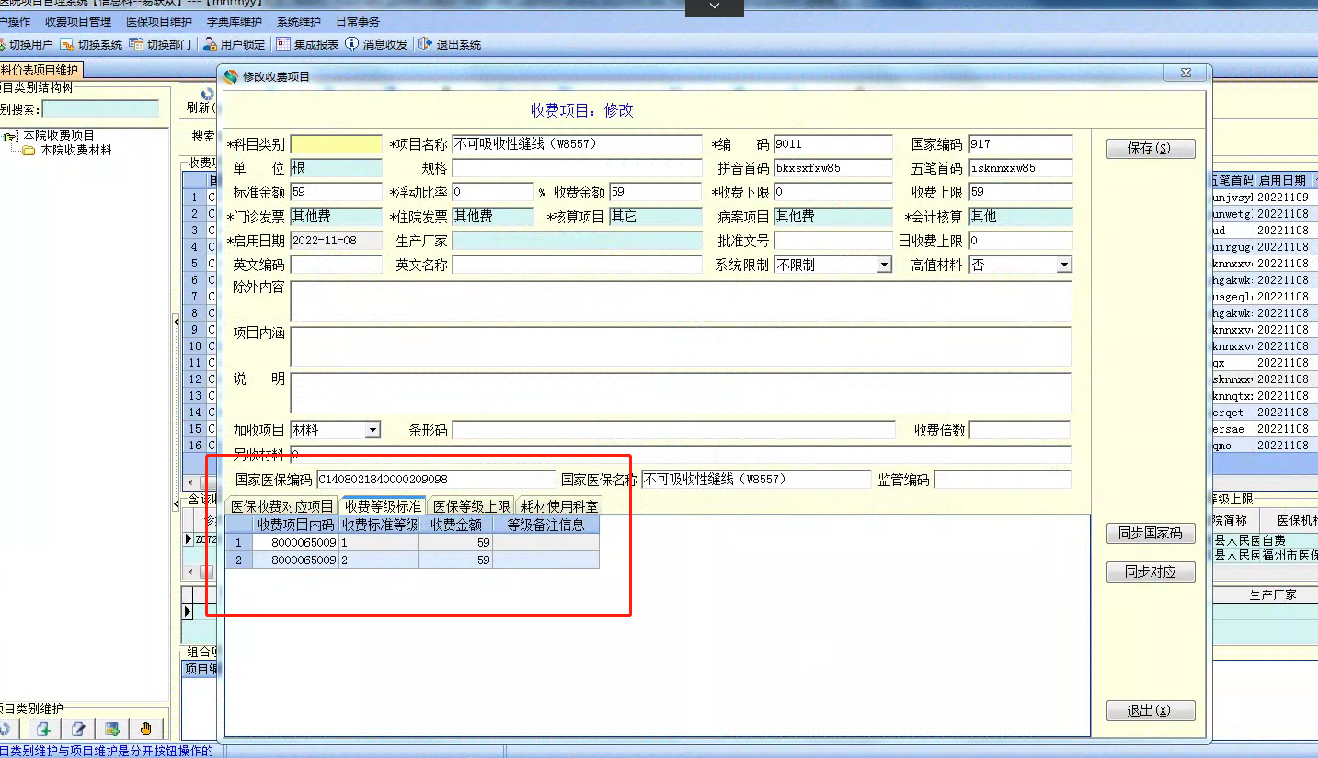Screen dimensions: 1318x758
Task: Open the 医保项目维护 menu
Action: point(159,21)
